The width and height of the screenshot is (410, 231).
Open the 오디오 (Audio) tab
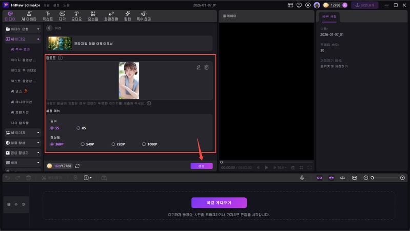point(76,16)
